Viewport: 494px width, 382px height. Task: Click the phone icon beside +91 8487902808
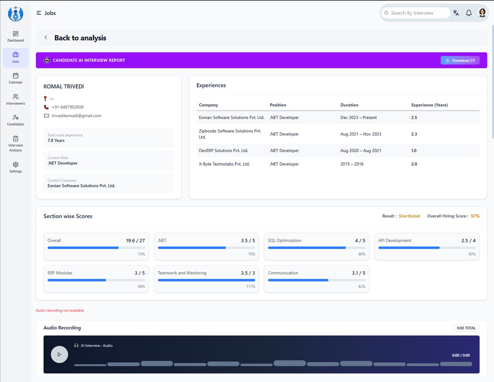point(46,107)
